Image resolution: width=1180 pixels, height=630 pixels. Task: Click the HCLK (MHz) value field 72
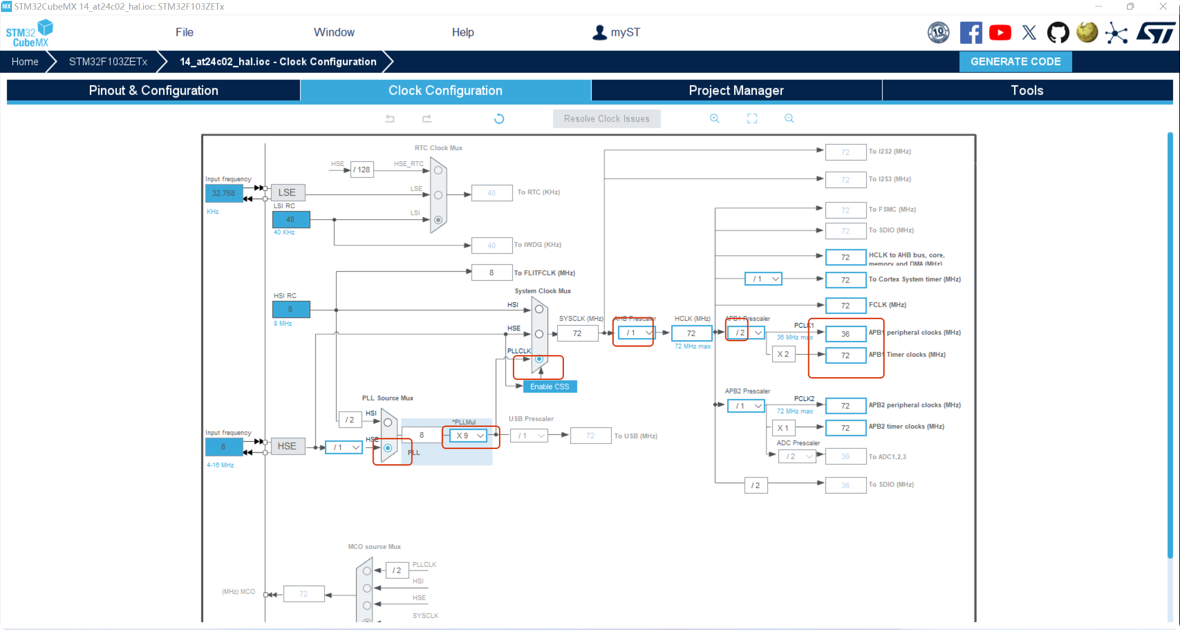[692, 333]
